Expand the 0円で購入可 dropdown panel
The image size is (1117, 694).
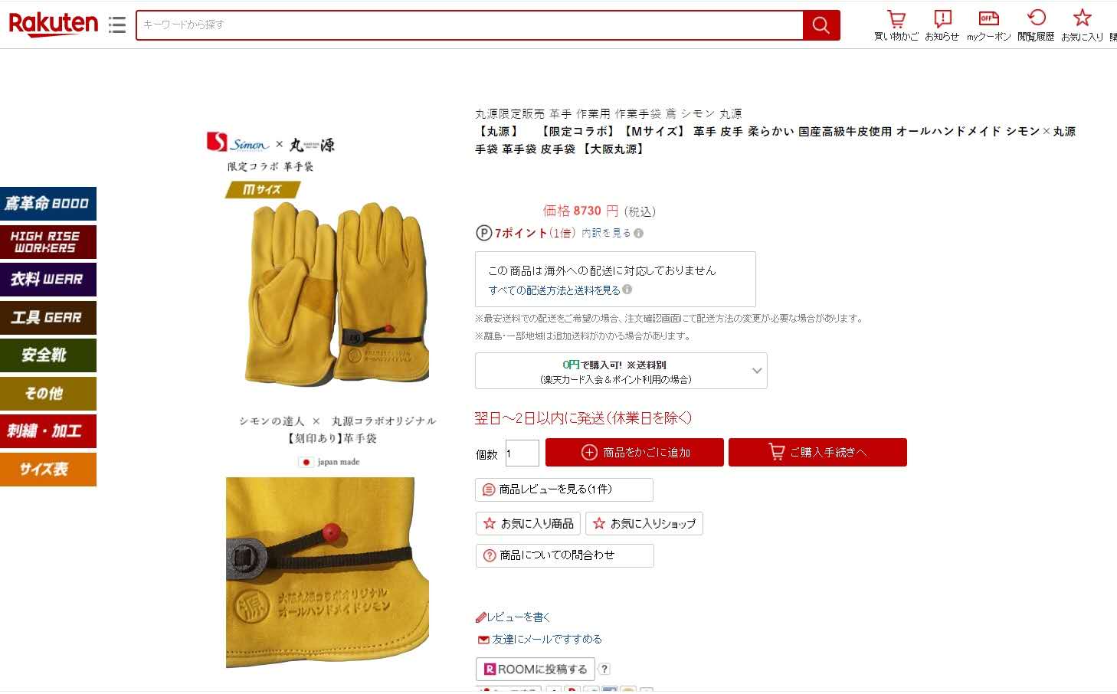tap(621, 371)
